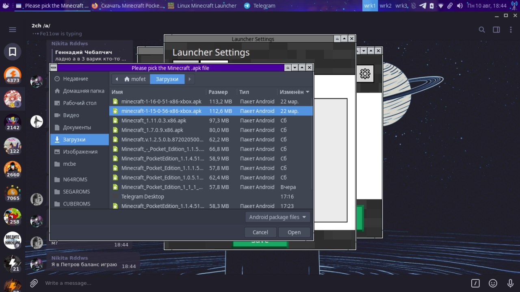Open chat with 122 unread badge
The height and width of the screenshot is (292, 520).
click(x=13, y=146)
